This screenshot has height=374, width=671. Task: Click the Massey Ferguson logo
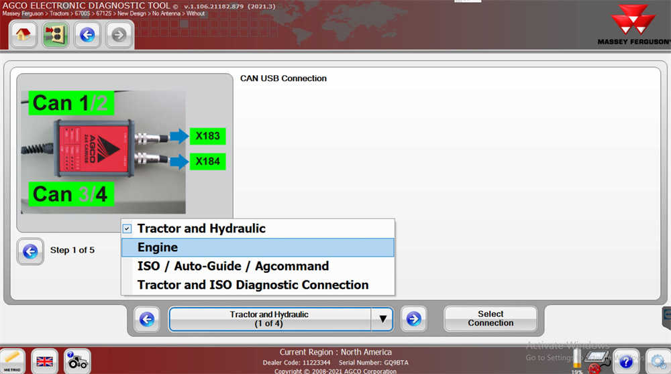(634, 25)
